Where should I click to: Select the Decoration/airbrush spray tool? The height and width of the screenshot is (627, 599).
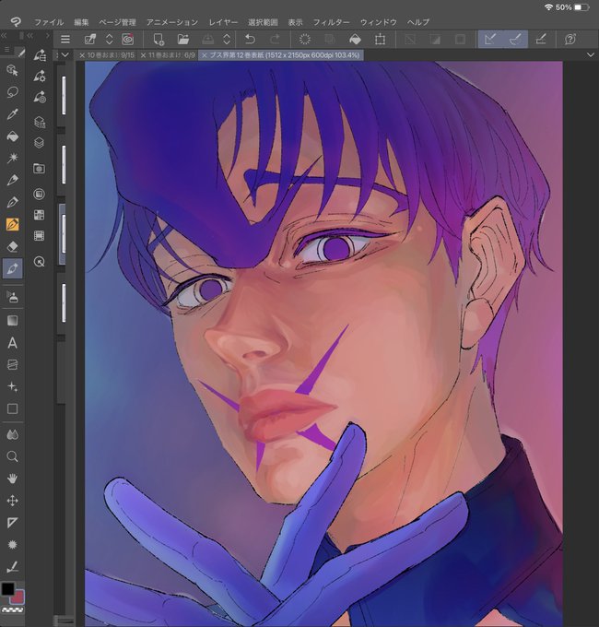(12, 298)
